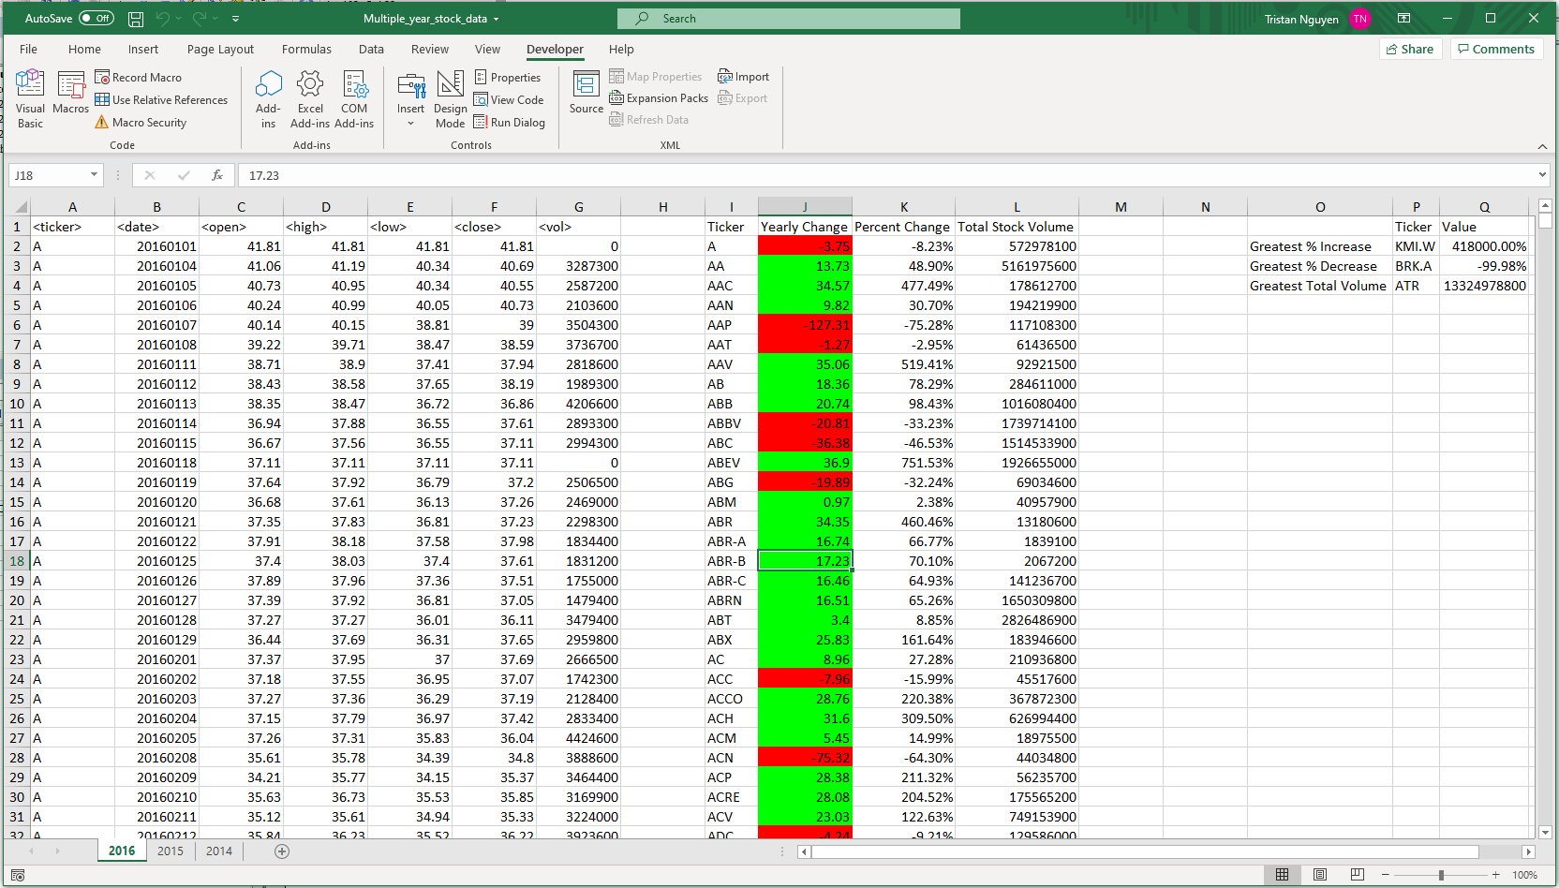This screenshot has height=888, width=1559.
Task: Switch to the Data tab
Action: [371, 50]
